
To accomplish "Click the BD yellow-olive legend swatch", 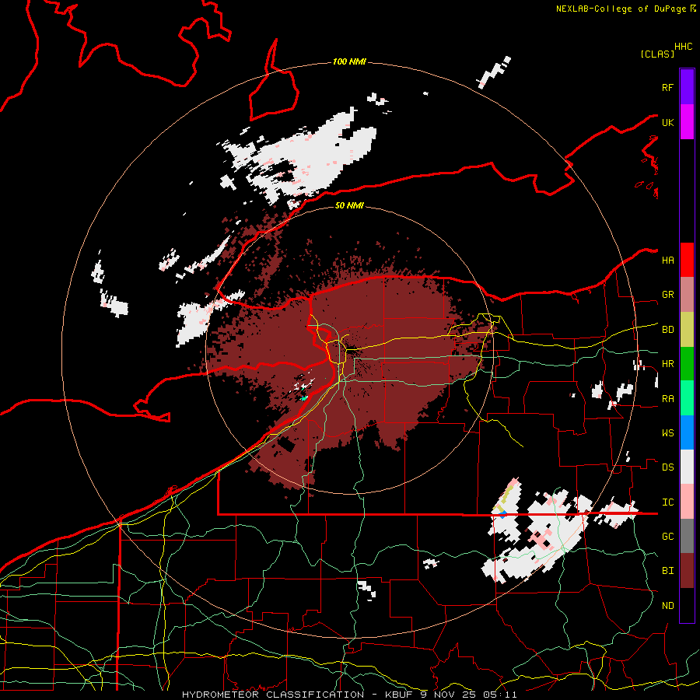I will (687, 329).
